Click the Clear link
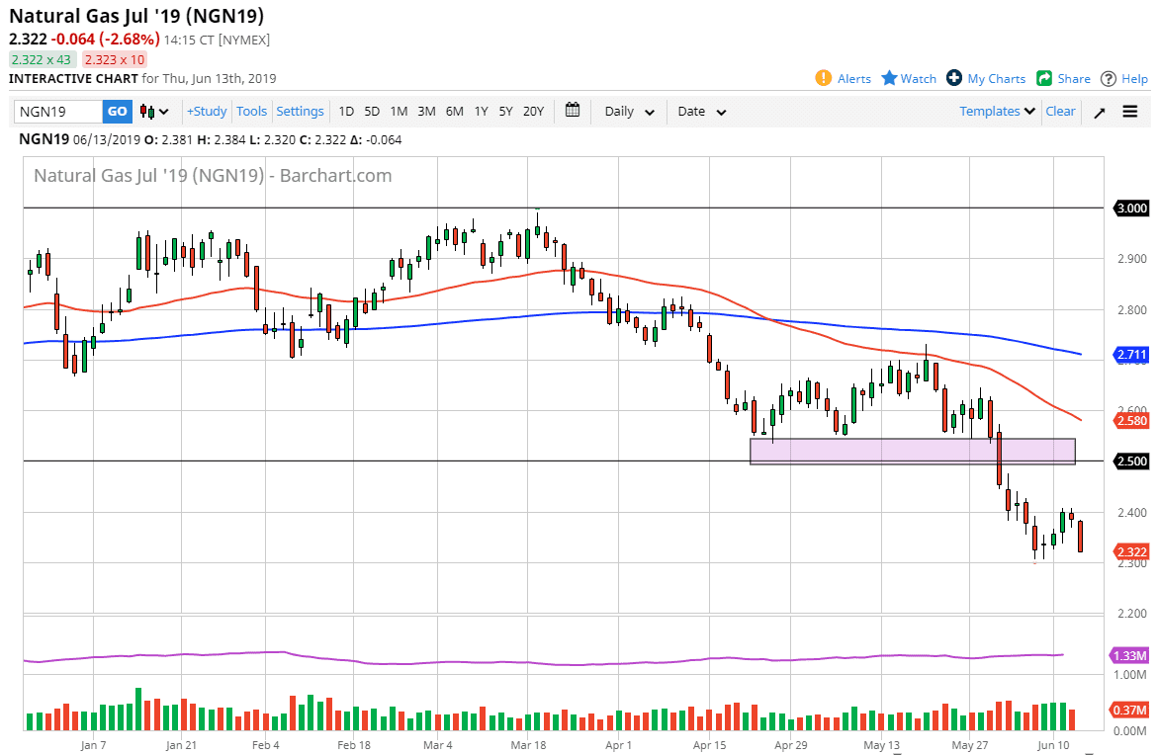 [1060, 112]
